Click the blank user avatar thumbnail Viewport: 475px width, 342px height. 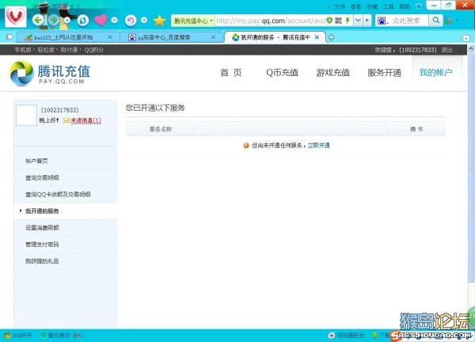click(26, 115)
